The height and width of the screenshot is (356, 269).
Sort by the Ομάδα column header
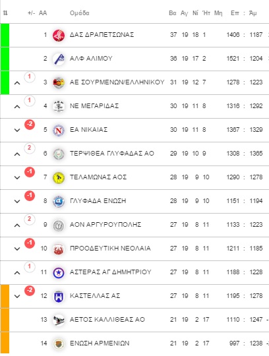(x=80, y=13)
